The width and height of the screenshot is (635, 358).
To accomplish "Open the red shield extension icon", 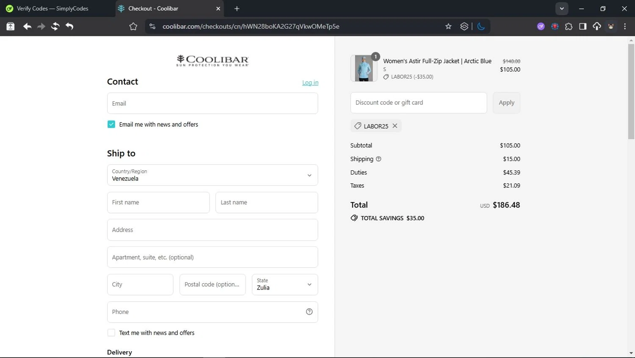I will pyautogui.click(x=555, y=26).
